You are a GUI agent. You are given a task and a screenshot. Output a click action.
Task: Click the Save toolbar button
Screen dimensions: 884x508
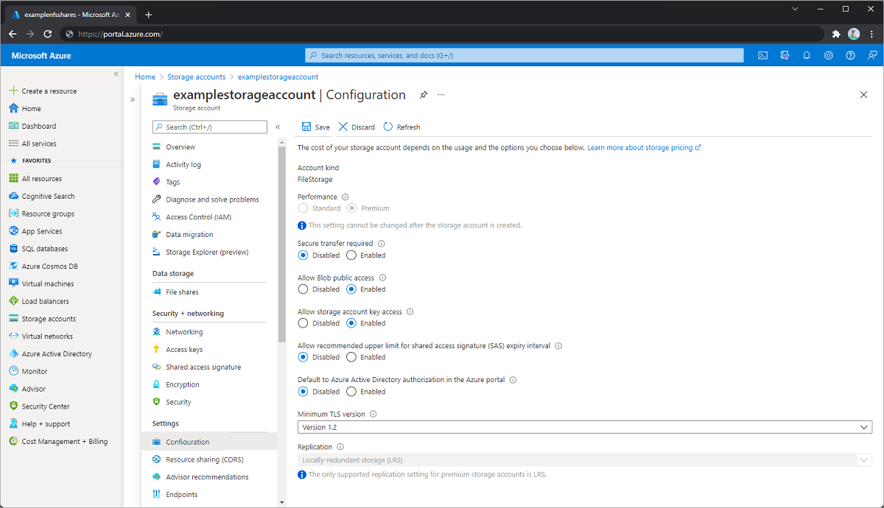315,127
